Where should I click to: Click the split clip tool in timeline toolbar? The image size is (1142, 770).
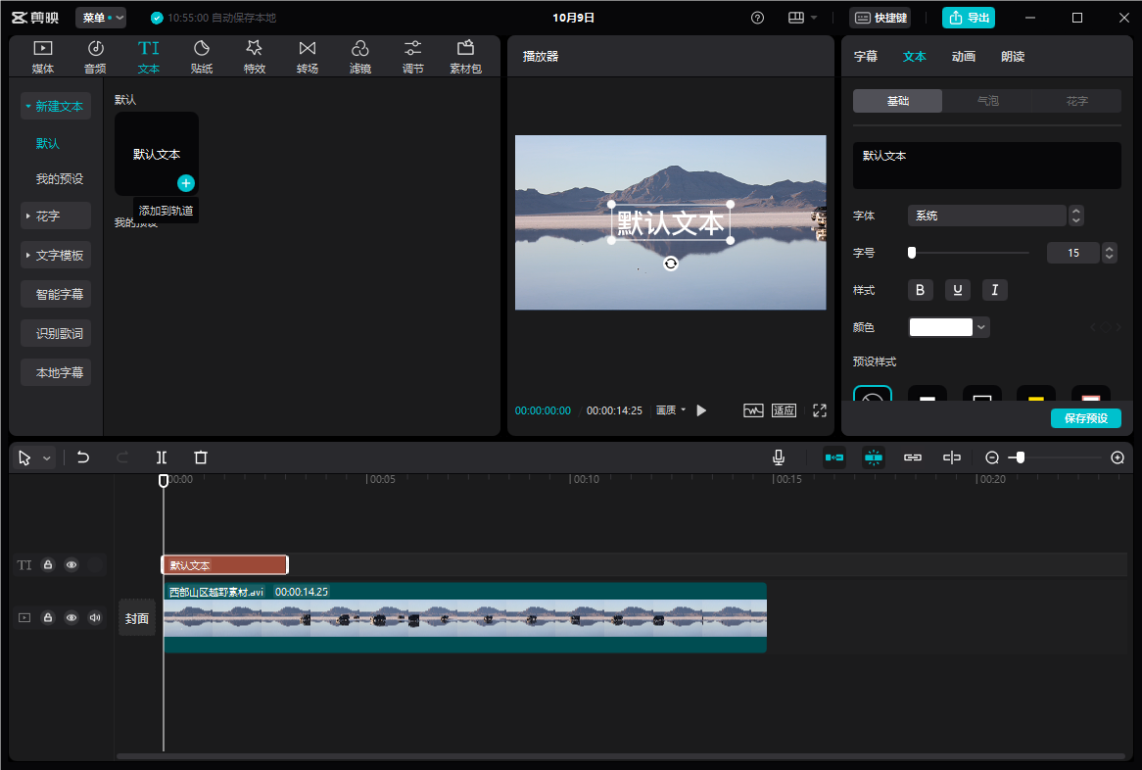pos(162,457)
